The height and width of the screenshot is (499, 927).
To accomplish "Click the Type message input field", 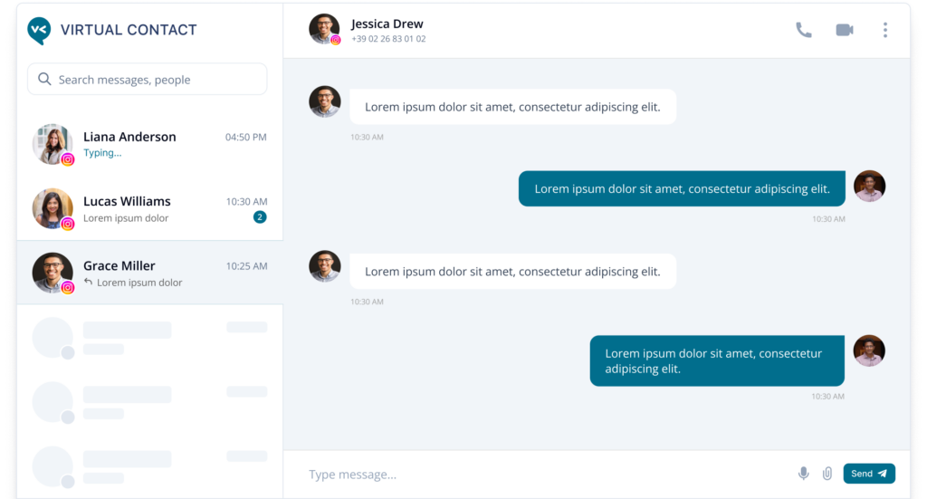I will [x=544, y=475].
